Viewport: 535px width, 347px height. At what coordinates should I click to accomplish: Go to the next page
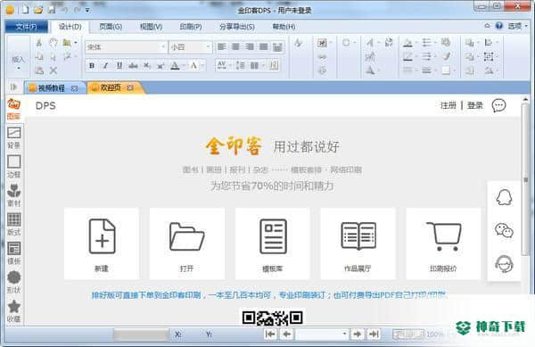point(358,334)
